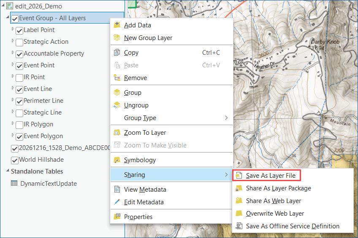
Task: Click the View Metadata icon
Action: pyautogui.click(x=117, y=189)
